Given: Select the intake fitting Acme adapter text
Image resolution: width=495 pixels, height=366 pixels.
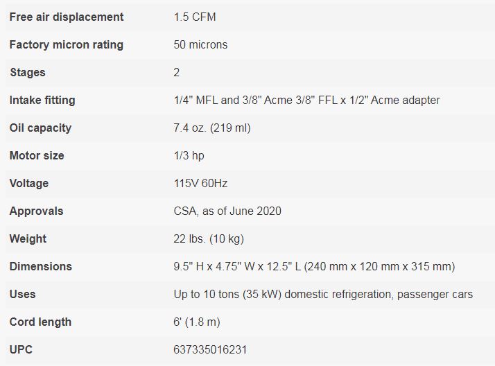Looking at the screenshot, I should [x=306, y=100].
